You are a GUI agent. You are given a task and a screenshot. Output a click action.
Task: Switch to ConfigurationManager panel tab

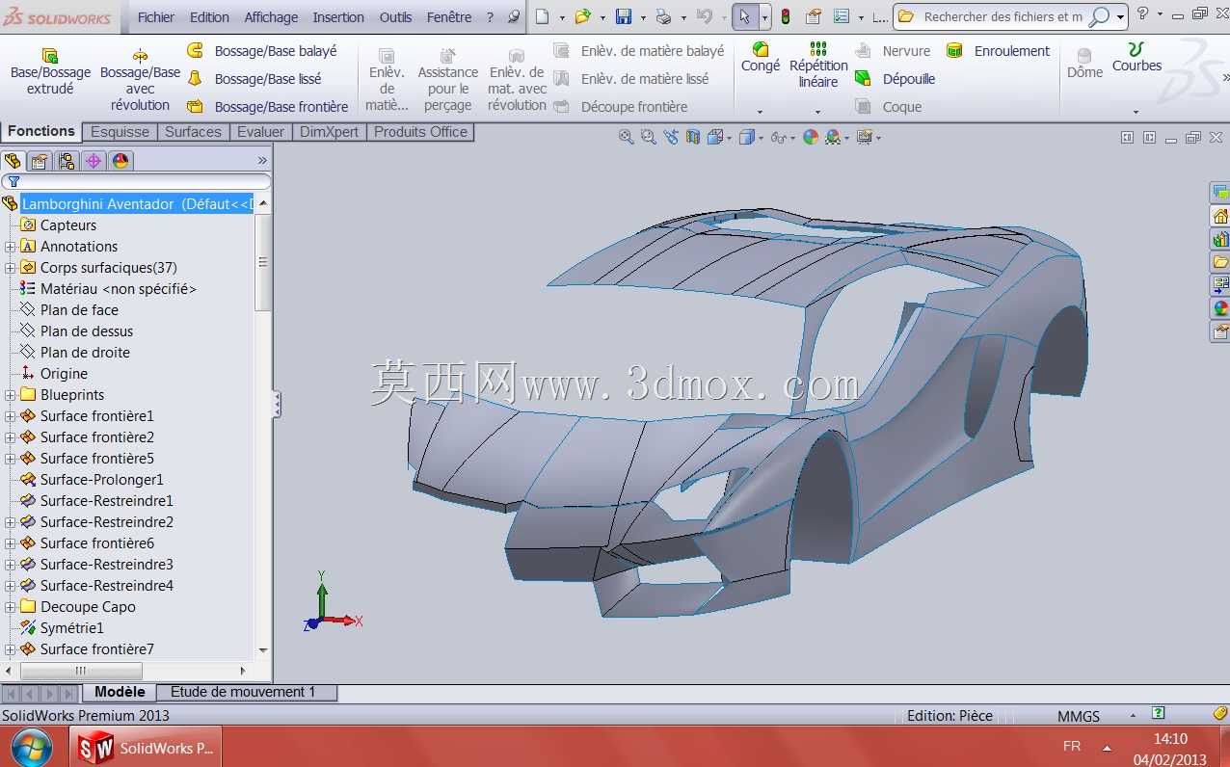(67, 161)
